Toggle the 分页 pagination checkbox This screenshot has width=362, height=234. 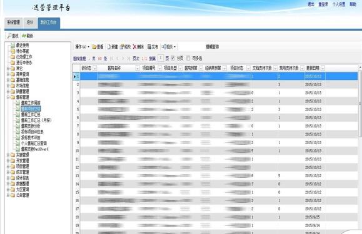[x=173, y=58]
